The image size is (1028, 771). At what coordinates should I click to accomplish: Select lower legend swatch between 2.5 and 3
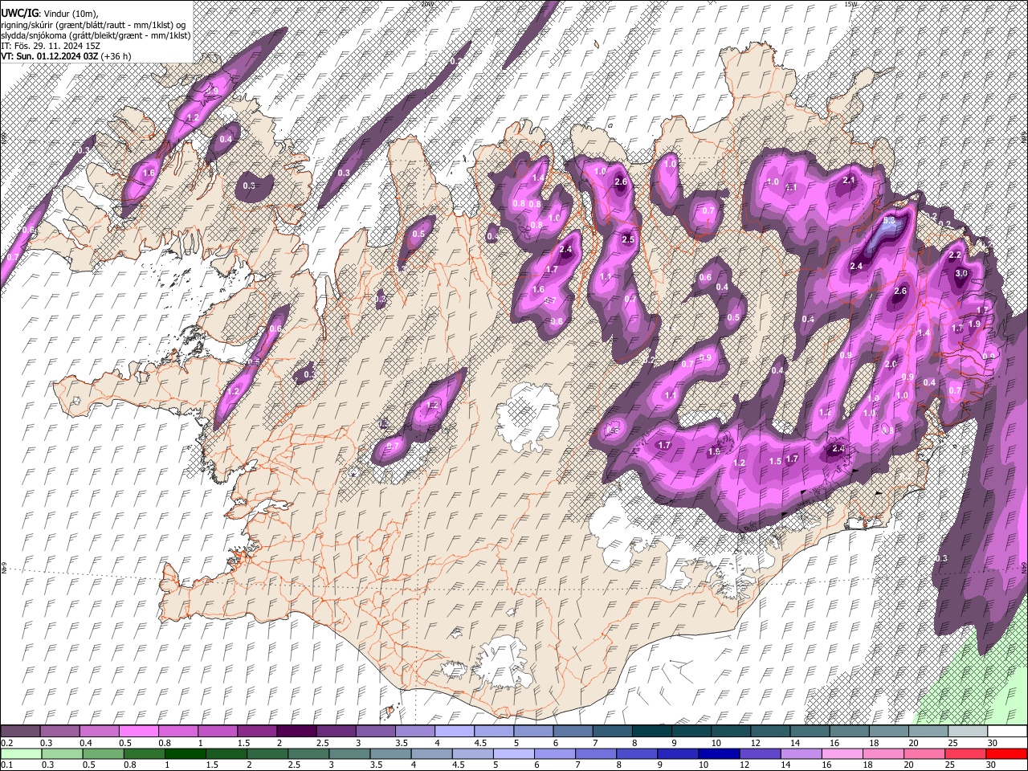[x=308, y=753]
